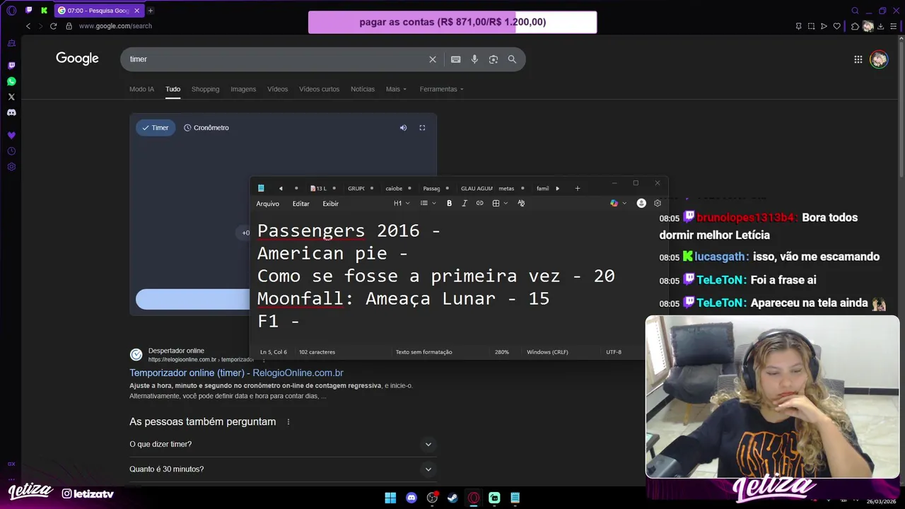This screenshot has height=509, width=905.
Task: Open the Notepad table dropdown
Action: tap(500, 204)
